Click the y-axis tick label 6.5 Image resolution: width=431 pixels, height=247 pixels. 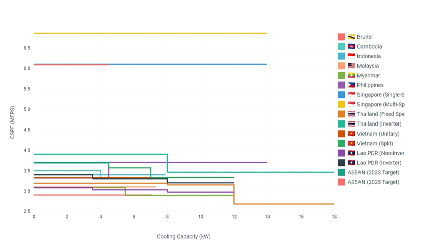[27, 48]
